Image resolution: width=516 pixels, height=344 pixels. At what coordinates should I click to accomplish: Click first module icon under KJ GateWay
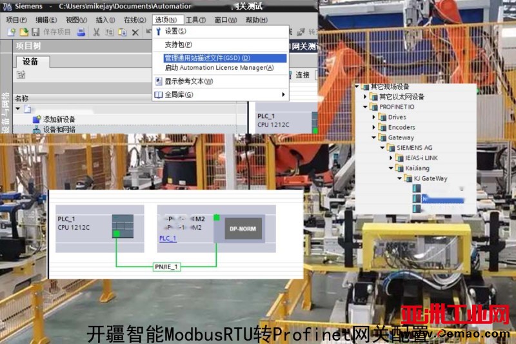[x=417, y=188]
